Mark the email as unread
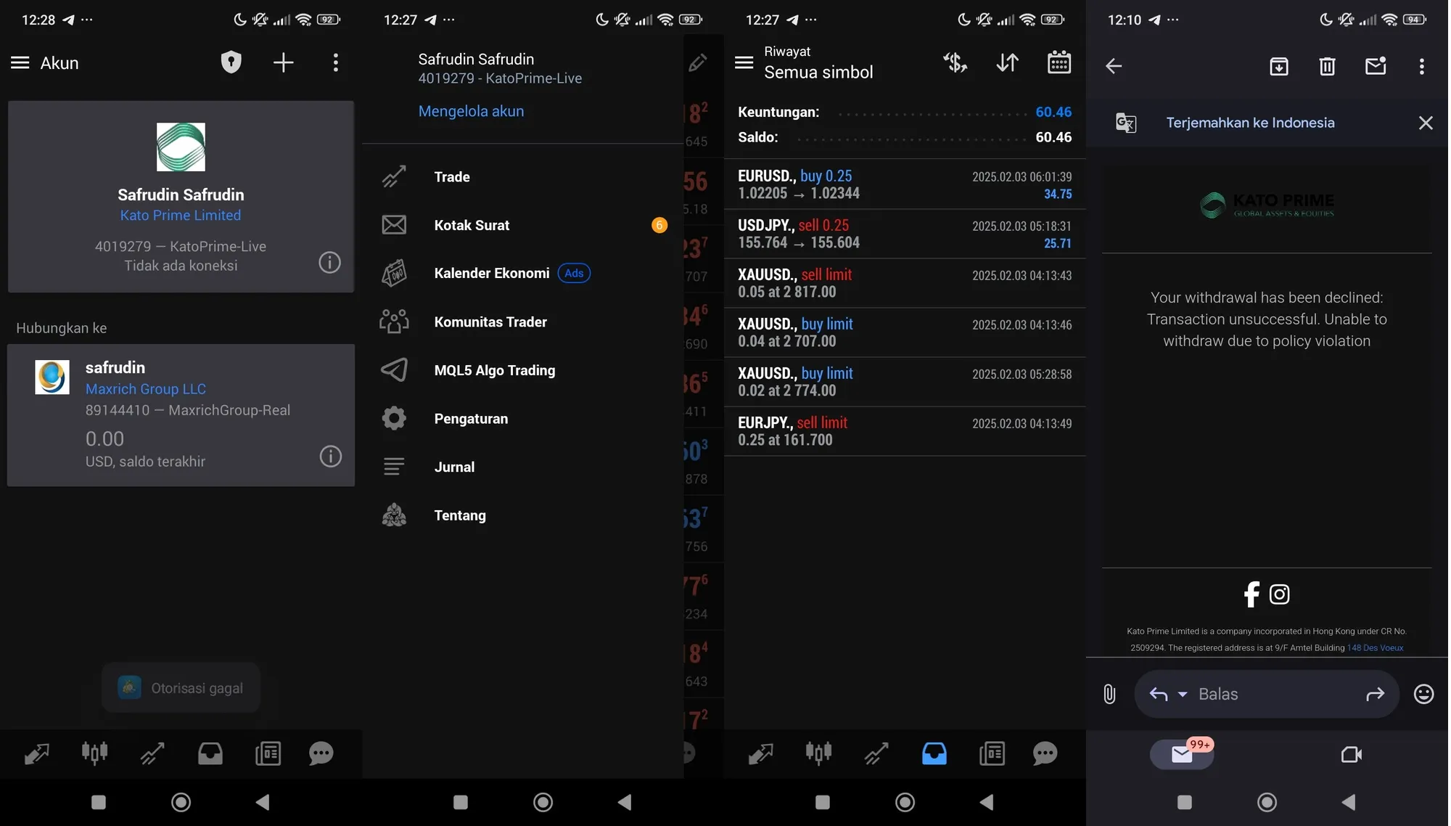The image size is (1451, 826). (1376, 66)
